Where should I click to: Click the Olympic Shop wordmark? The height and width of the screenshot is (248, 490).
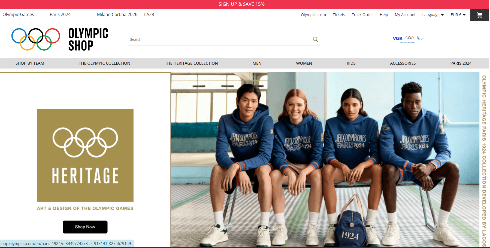point(88,39)
